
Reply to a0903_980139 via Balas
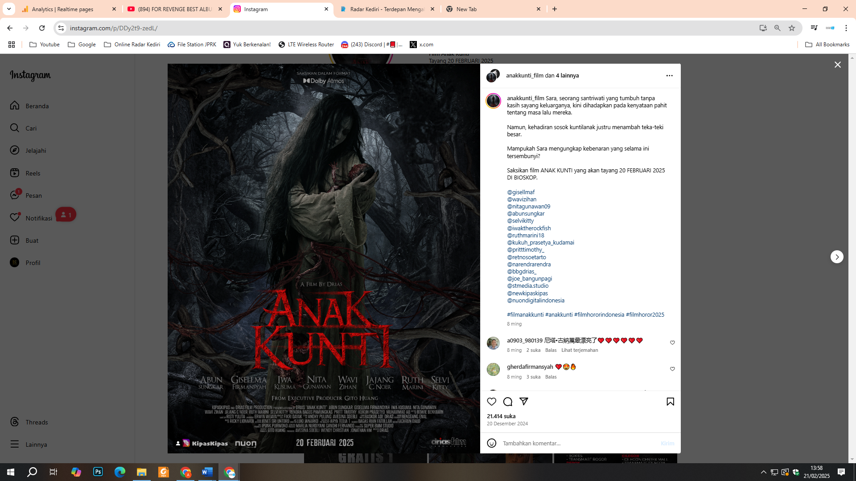coord(551,350)
